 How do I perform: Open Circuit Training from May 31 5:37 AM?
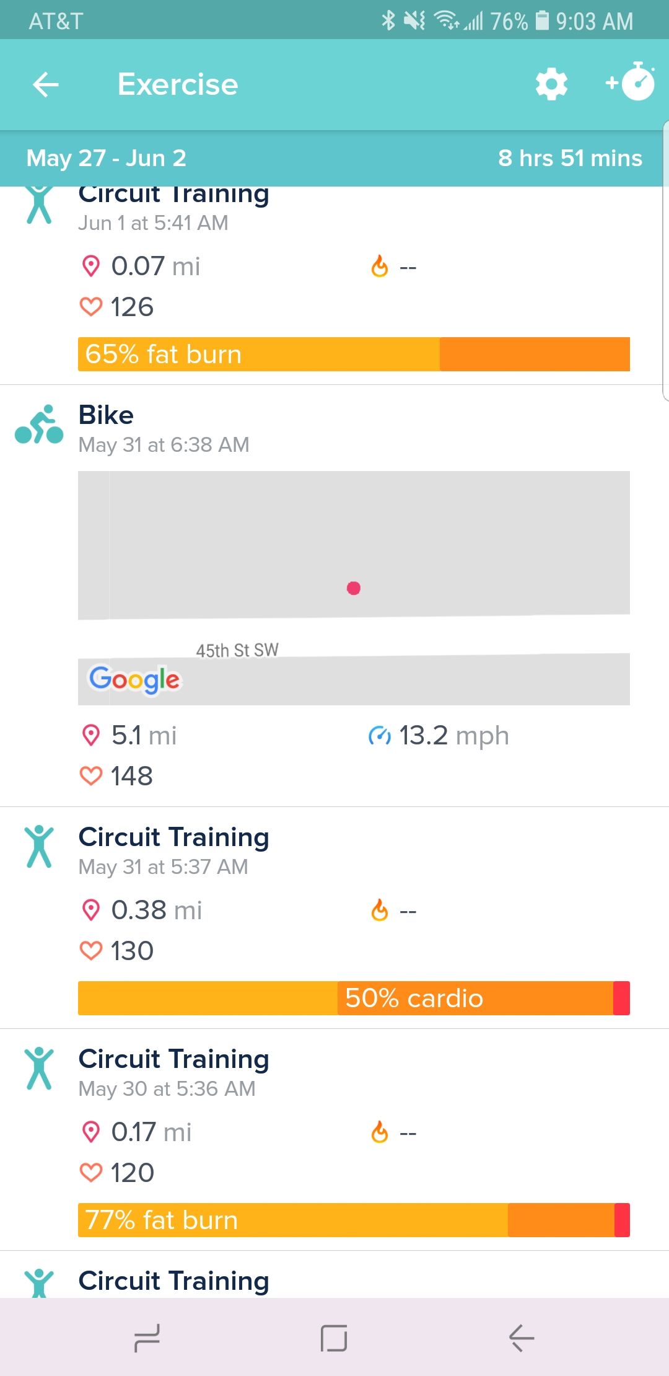pyautogui.click(x=173, y=849)
